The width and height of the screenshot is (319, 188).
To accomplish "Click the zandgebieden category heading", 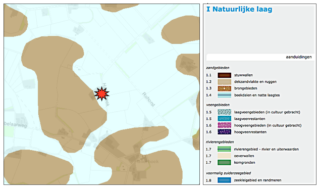I will (218, 68).
